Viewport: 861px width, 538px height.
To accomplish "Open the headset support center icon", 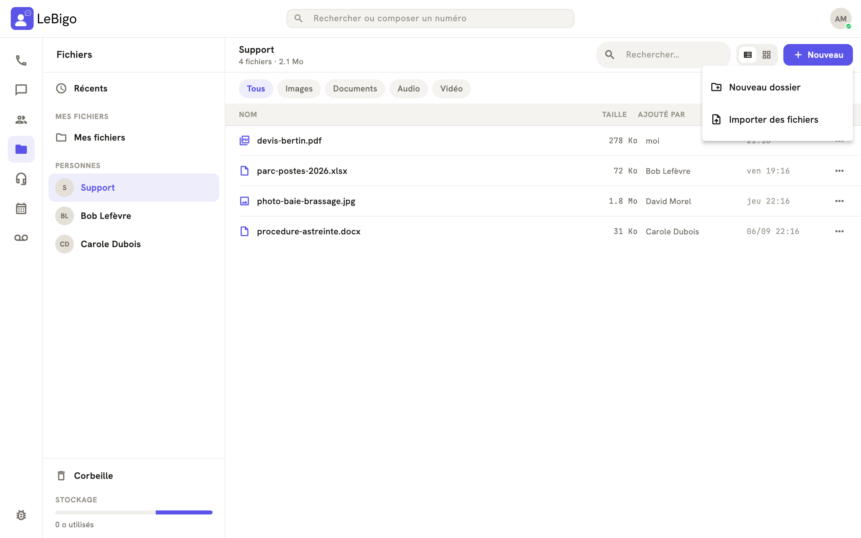I will [21, 179].
